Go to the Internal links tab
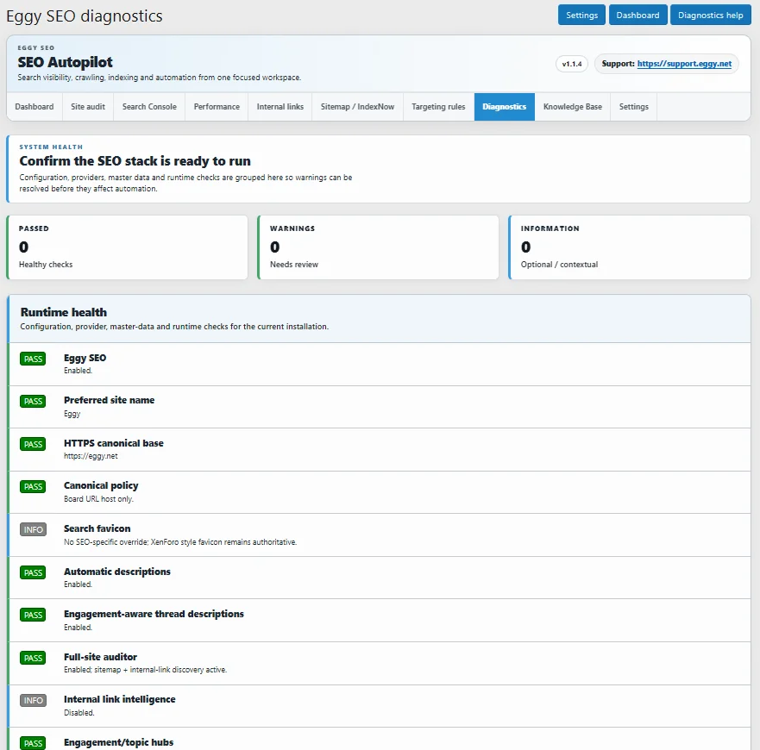The image size is (760, 750). pos(280,107)
